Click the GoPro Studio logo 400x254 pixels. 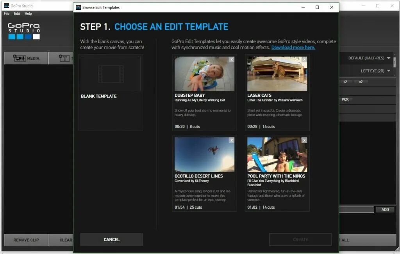click(24, 31)
